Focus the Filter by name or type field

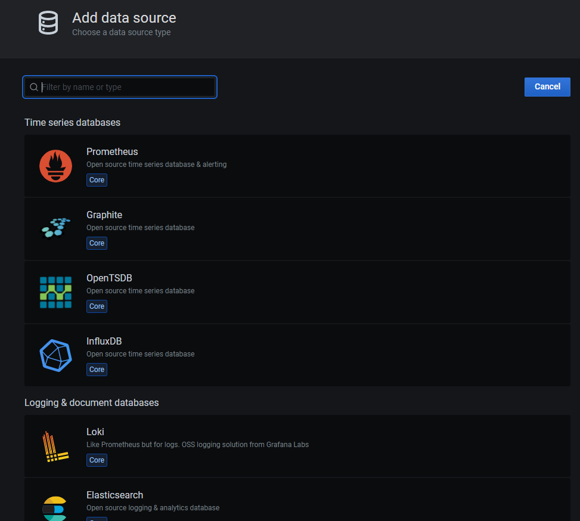(120, 87)
